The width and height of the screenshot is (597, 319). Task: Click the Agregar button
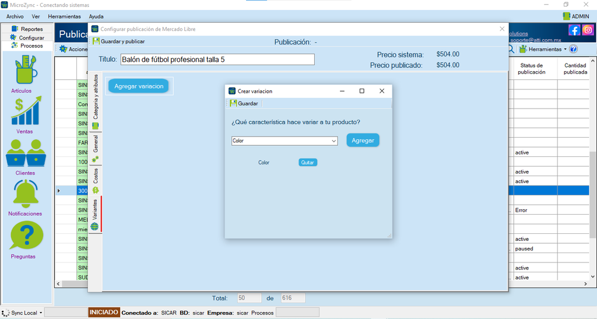(363, 141)
